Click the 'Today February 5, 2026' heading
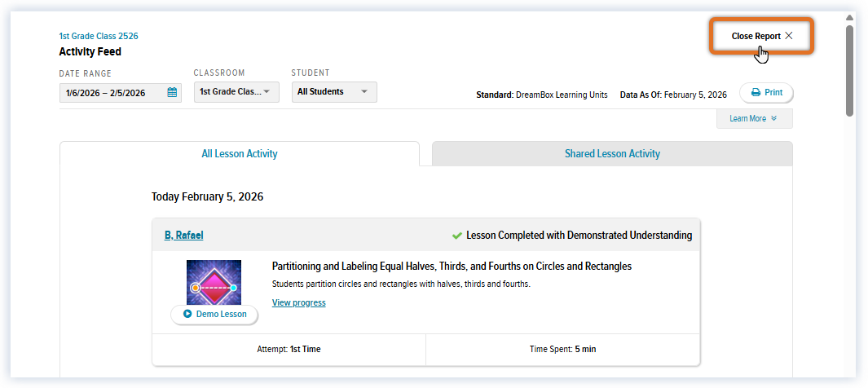This screenshot has width=868, height=388. [208, 196]
